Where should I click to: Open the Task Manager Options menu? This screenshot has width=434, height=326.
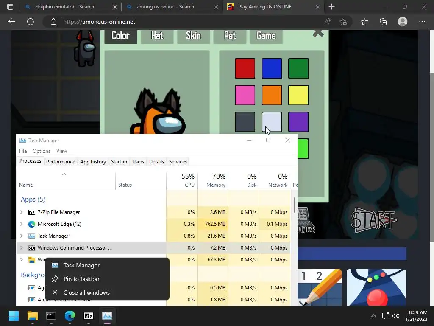click(42, 151)
